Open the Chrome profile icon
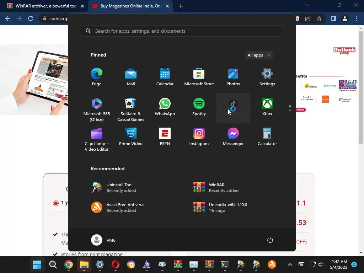 [345, 18]
